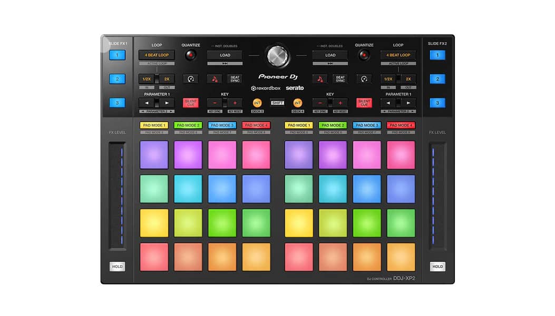Activate the left deck 4 Beat Loop button
This screenshot has height=316, width=555.
[x=157, y=55]
